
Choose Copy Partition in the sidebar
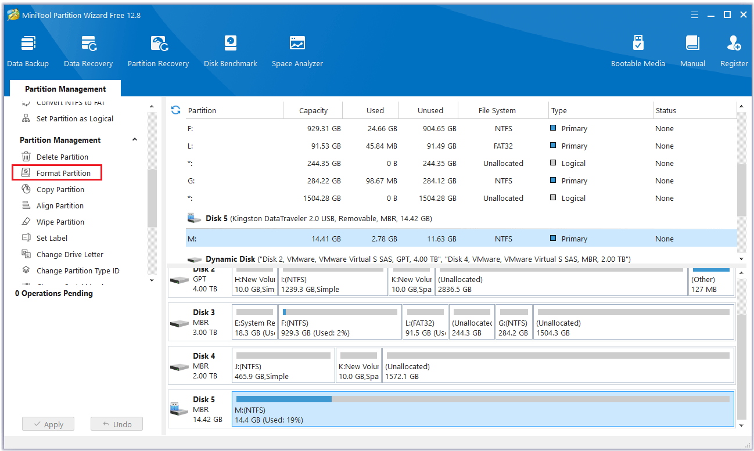pyautogui.click(x=60, y=189)
